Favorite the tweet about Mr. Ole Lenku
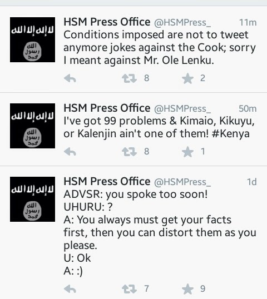This screenshot has height=299, width=267. click(187, 78)
